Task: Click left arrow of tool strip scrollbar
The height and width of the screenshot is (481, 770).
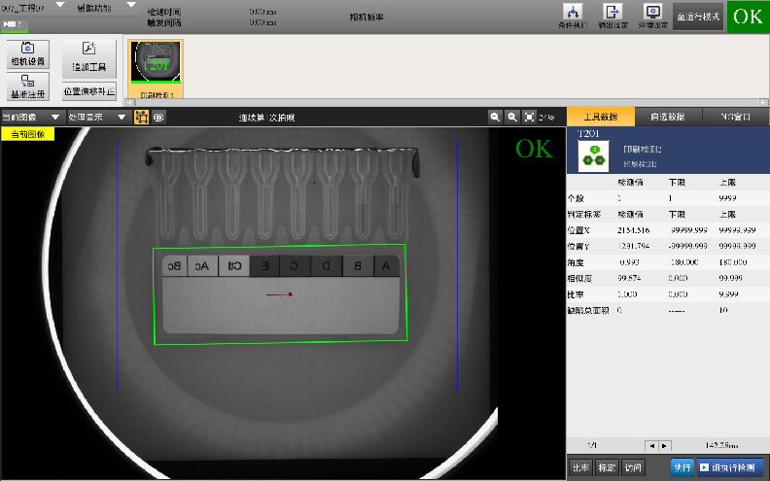Action: click(x=129, y=103)
